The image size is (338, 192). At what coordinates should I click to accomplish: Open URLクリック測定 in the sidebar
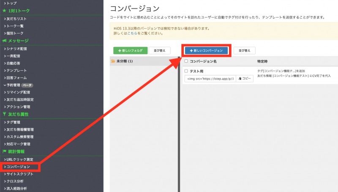click(19, 160)
